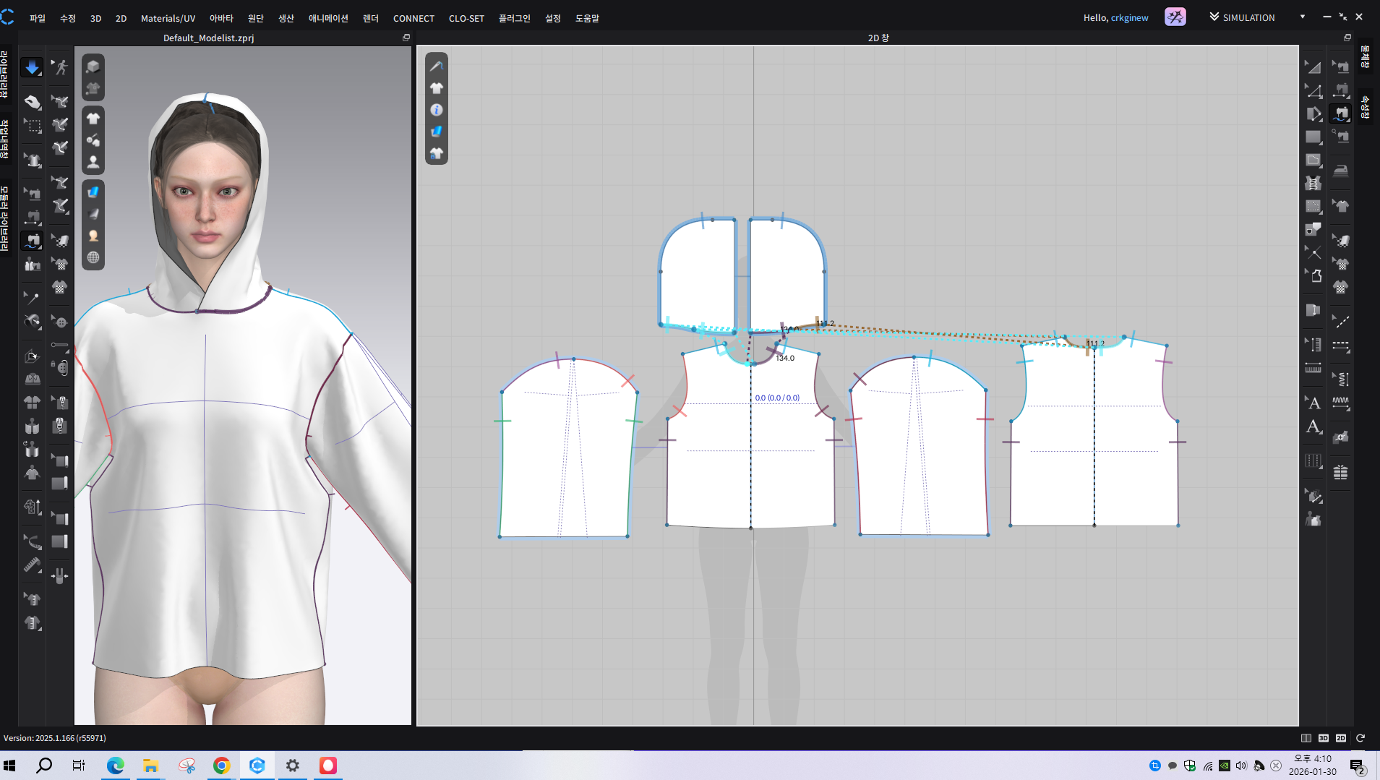Click the crkginew username link
Screen dimensions: 1380x780
[1129, 18]
